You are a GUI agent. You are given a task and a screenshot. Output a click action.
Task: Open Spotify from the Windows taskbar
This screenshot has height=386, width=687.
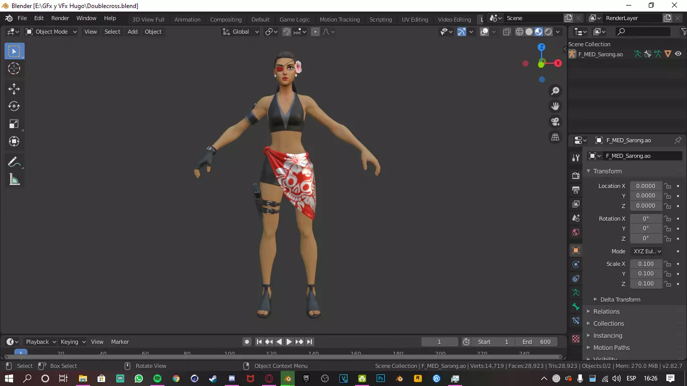pos(157,378)
